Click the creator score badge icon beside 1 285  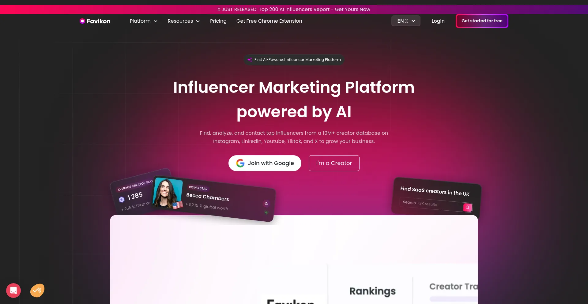point(122,199)
